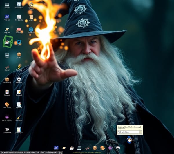174x154 pixels.
Task: Select the yellow lightning bolt desktop icon
Action: [19, 68]
